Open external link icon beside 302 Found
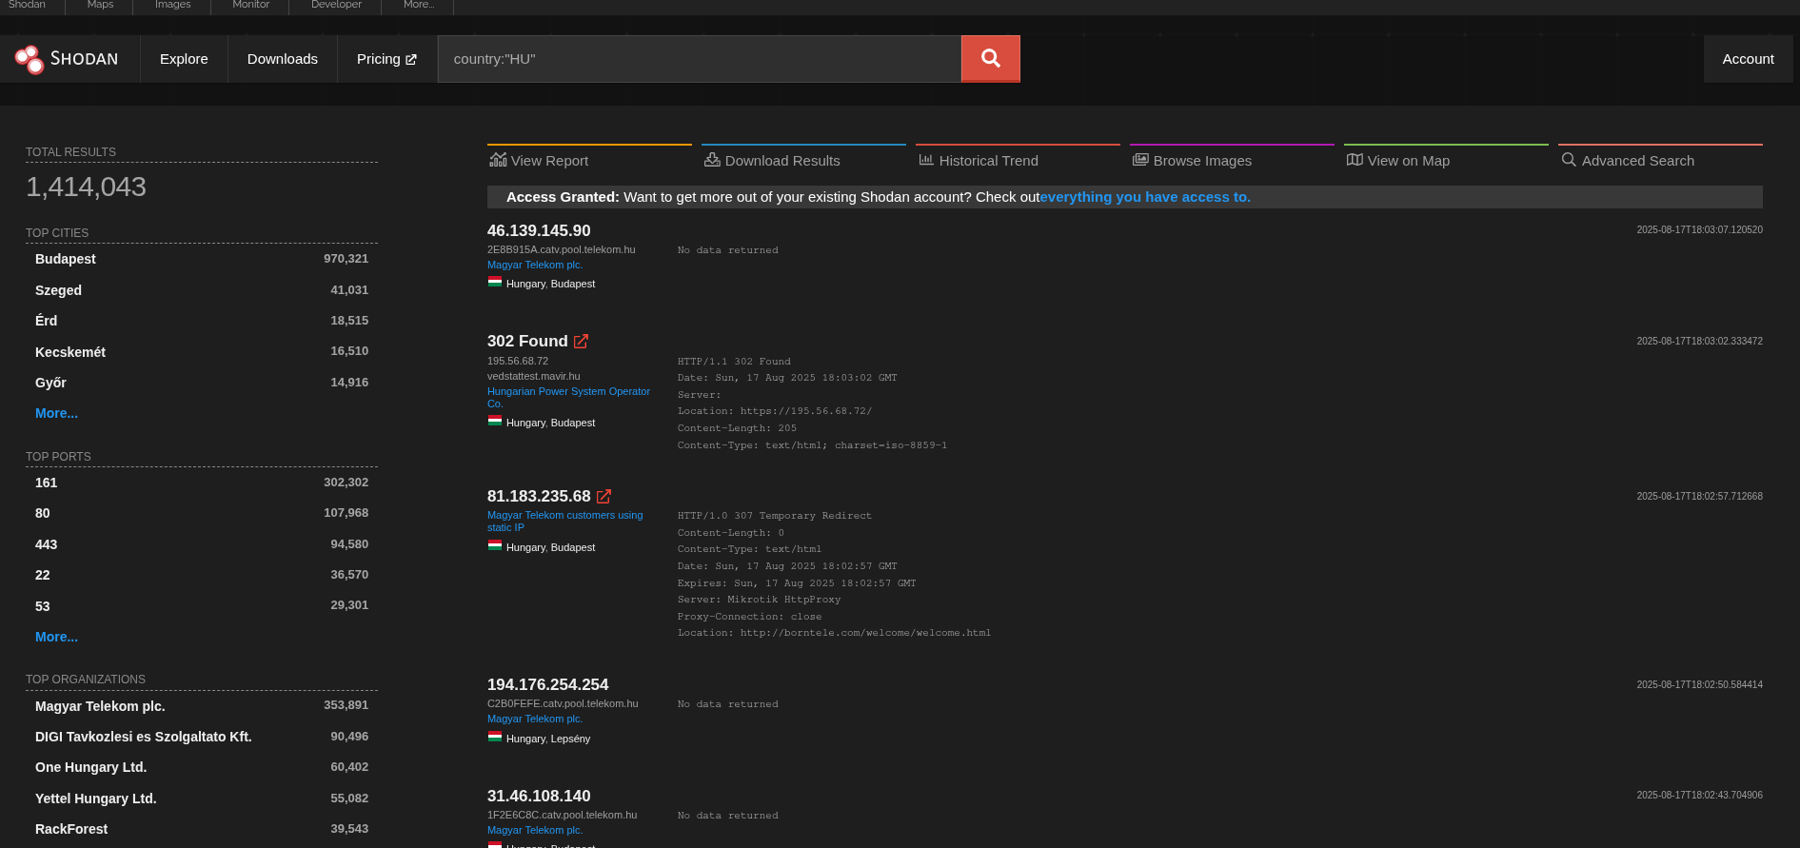 pos(581,341)
